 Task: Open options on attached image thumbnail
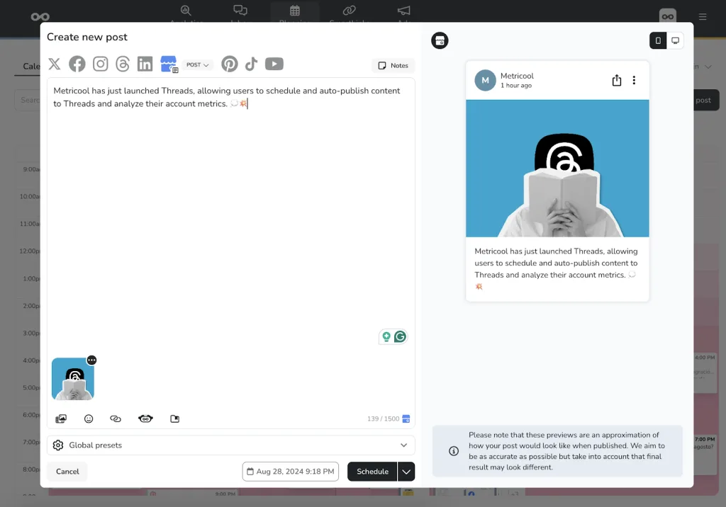click(x=91, y=360)
